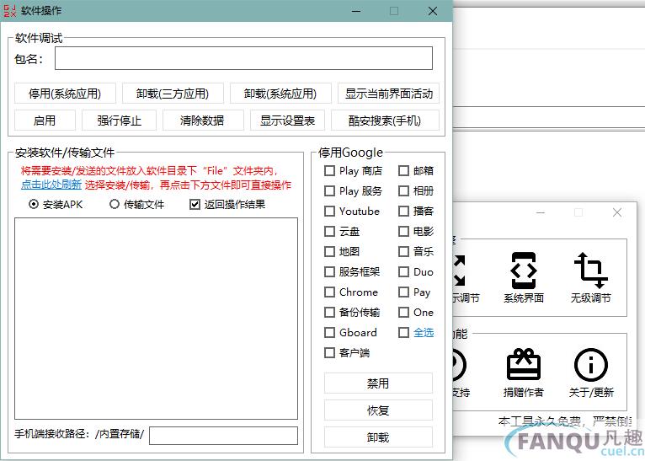
Task: Click the 强行停止 button
Action: point(119,121)
